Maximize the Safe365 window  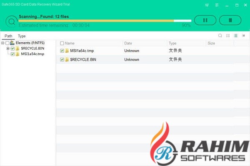point(237,5)
